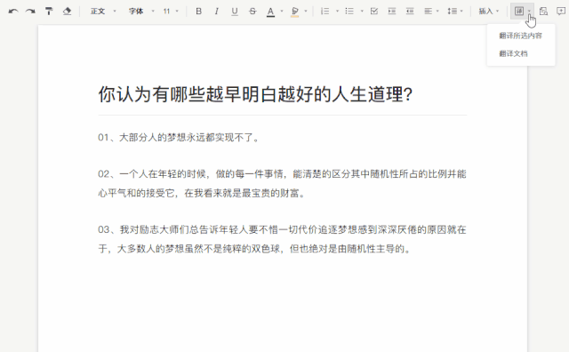569x352 pixels.
Task: Click line starting 03、我对励志大师们
Action: pos(282,229)
